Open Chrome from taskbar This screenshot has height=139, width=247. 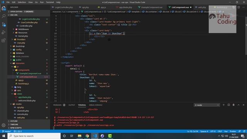(87, 136)
